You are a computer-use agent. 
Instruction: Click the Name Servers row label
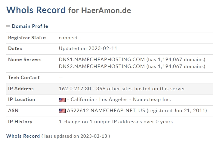coord(25,59)
